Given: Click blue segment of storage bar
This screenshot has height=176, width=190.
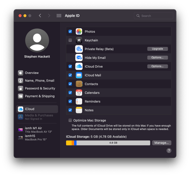Looking at the screenshot, I should coord(76,143).
